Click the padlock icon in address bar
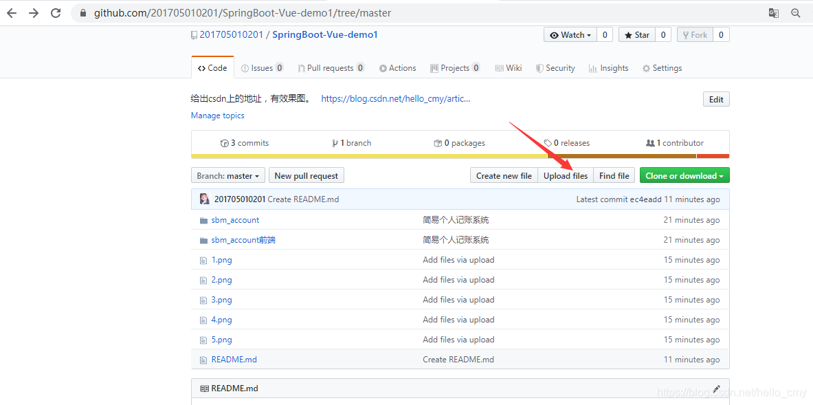 (82, 14)
